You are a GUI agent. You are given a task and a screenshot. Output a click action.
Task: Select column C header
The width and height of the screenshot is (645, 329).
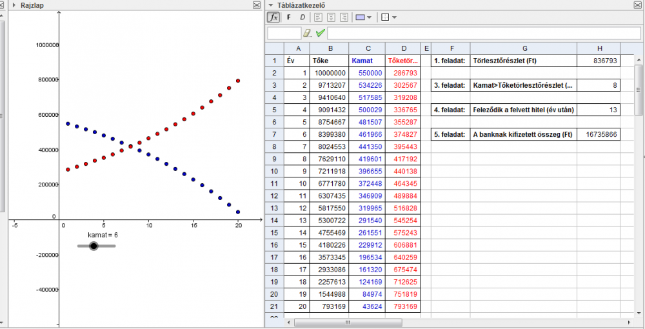(x=367, y=48)
